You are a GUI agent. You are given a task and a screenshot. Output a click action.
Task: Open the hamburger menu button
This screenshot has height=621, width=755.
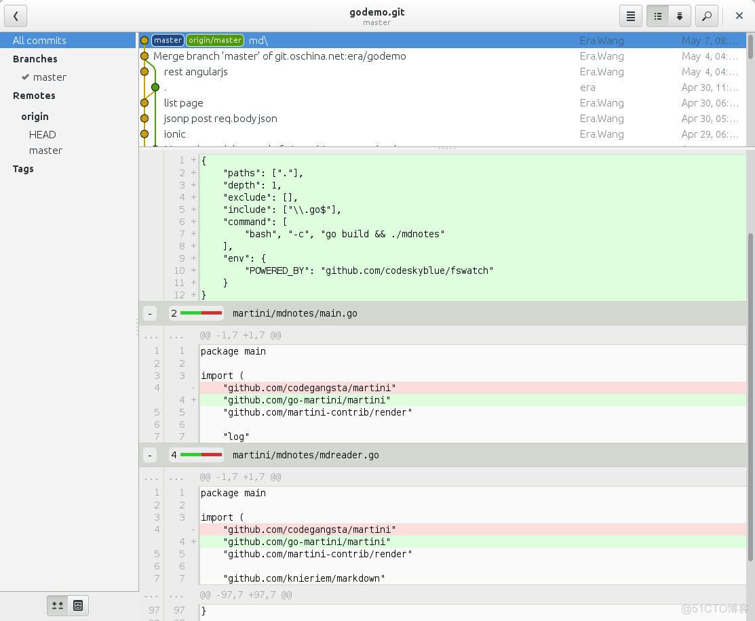point(630,16)
